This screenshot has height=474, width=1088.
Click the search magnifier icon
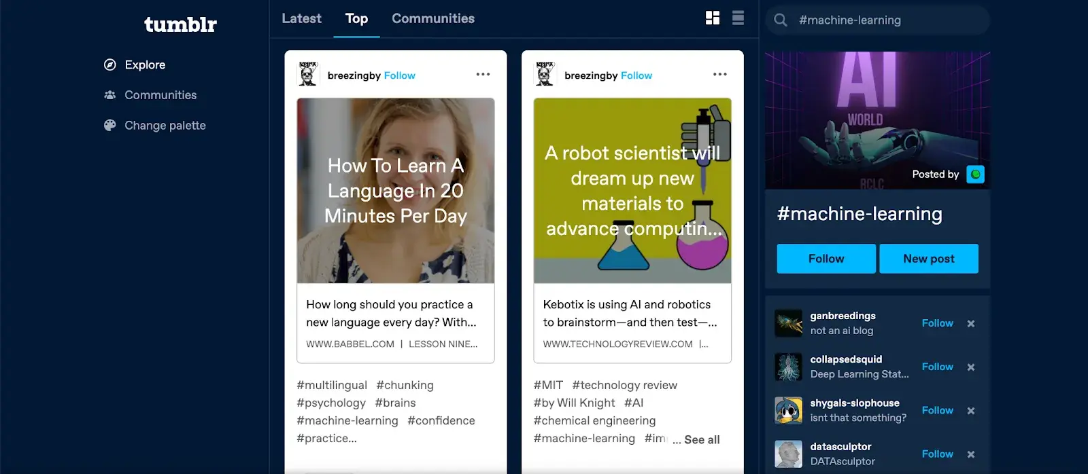coord(781,20)
